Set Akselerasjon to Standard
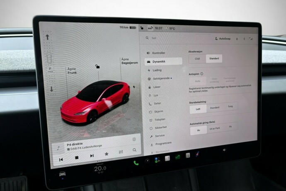The height and width of the screenshot is (191, 286). (x=214, y=59)
